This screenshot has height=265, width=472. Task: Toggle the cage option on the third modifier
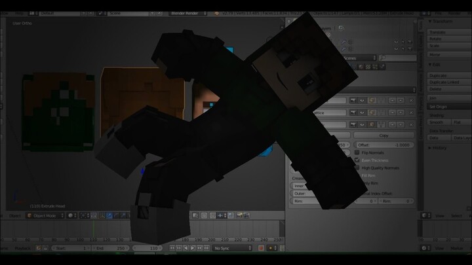tap(381, 124)
